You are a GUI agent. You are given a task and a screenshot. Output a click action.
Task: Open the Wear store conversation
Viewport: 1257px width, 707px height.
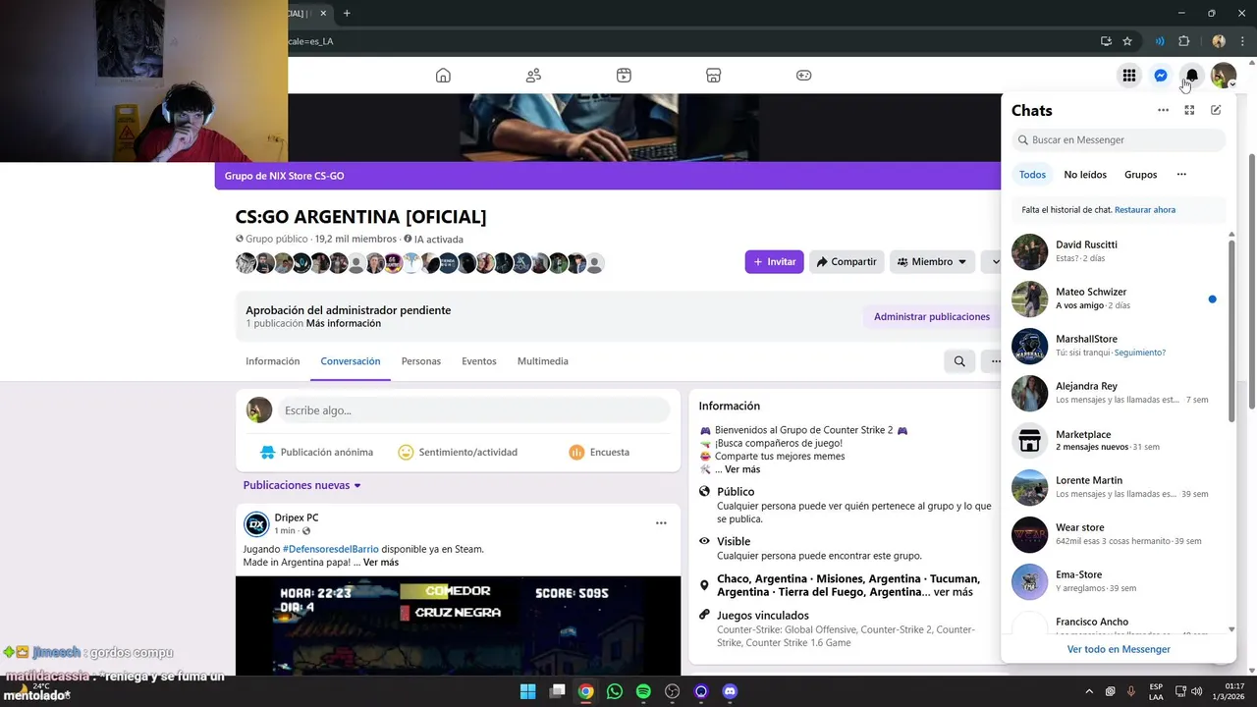[1119, 534]
